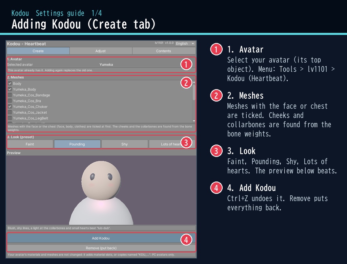Check the Yumeka_Cos_Jacket mesh
Viewport: 347px width, 264px height.
click(10, 112)
